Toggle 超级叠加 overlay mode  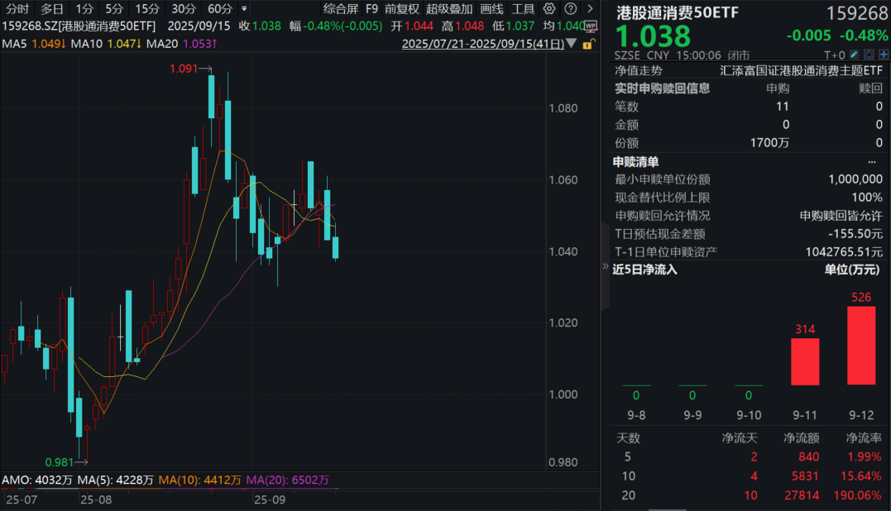coord(449,9)
